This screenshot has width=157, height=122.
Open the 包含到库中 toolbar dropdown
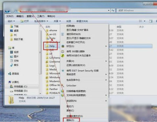point(41,21)
